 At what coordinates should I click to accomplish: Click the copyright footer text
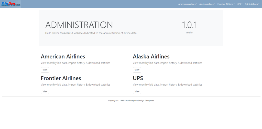(x=131, y=100)
